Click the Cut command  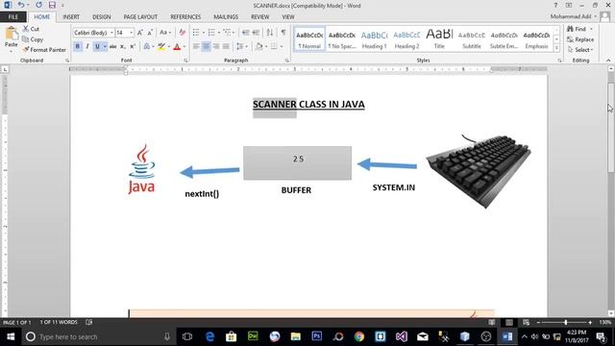tap(31, 29)
